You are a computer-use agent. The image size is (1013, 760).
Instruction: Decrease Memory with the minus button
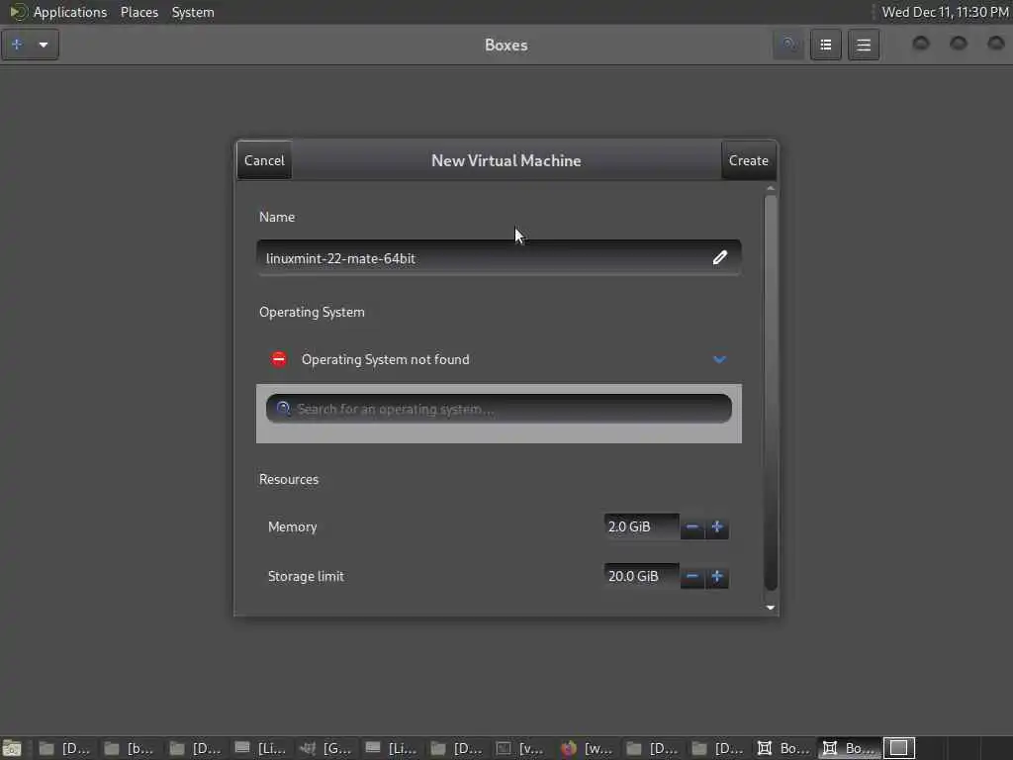[x=691, y=526]
